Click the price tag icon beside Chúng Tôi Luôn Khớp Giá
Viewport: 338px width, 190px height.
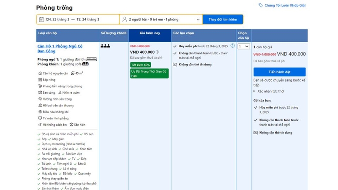click(260, 5)
